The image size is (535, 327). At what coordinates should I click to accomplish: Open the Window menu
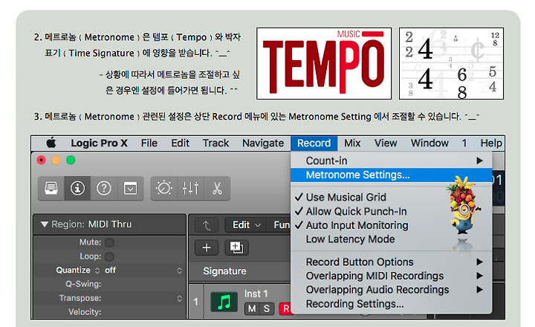(x=429, y=143)
